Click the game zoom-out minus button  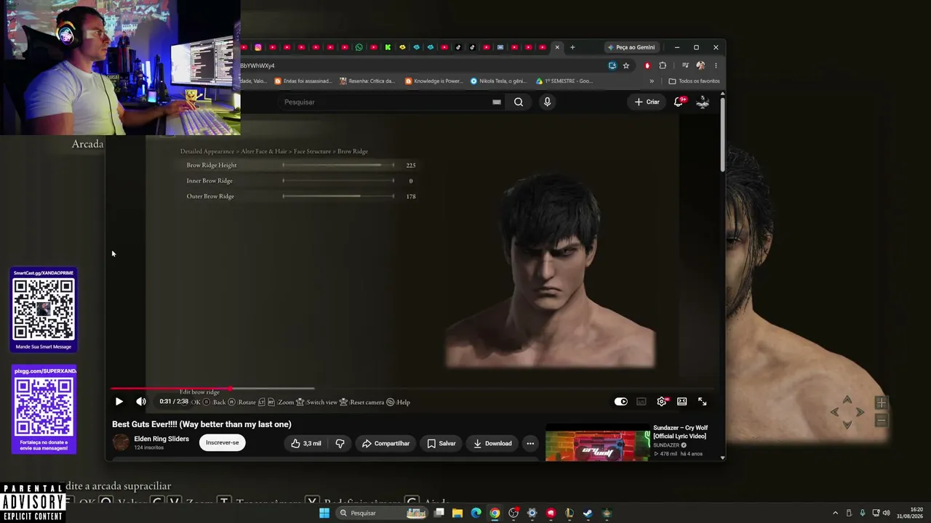pyautogui.click(x=881, y=421)
